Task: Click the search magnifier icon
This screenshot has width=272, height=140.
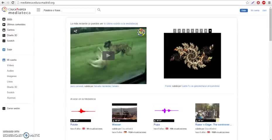Action: 99,10
